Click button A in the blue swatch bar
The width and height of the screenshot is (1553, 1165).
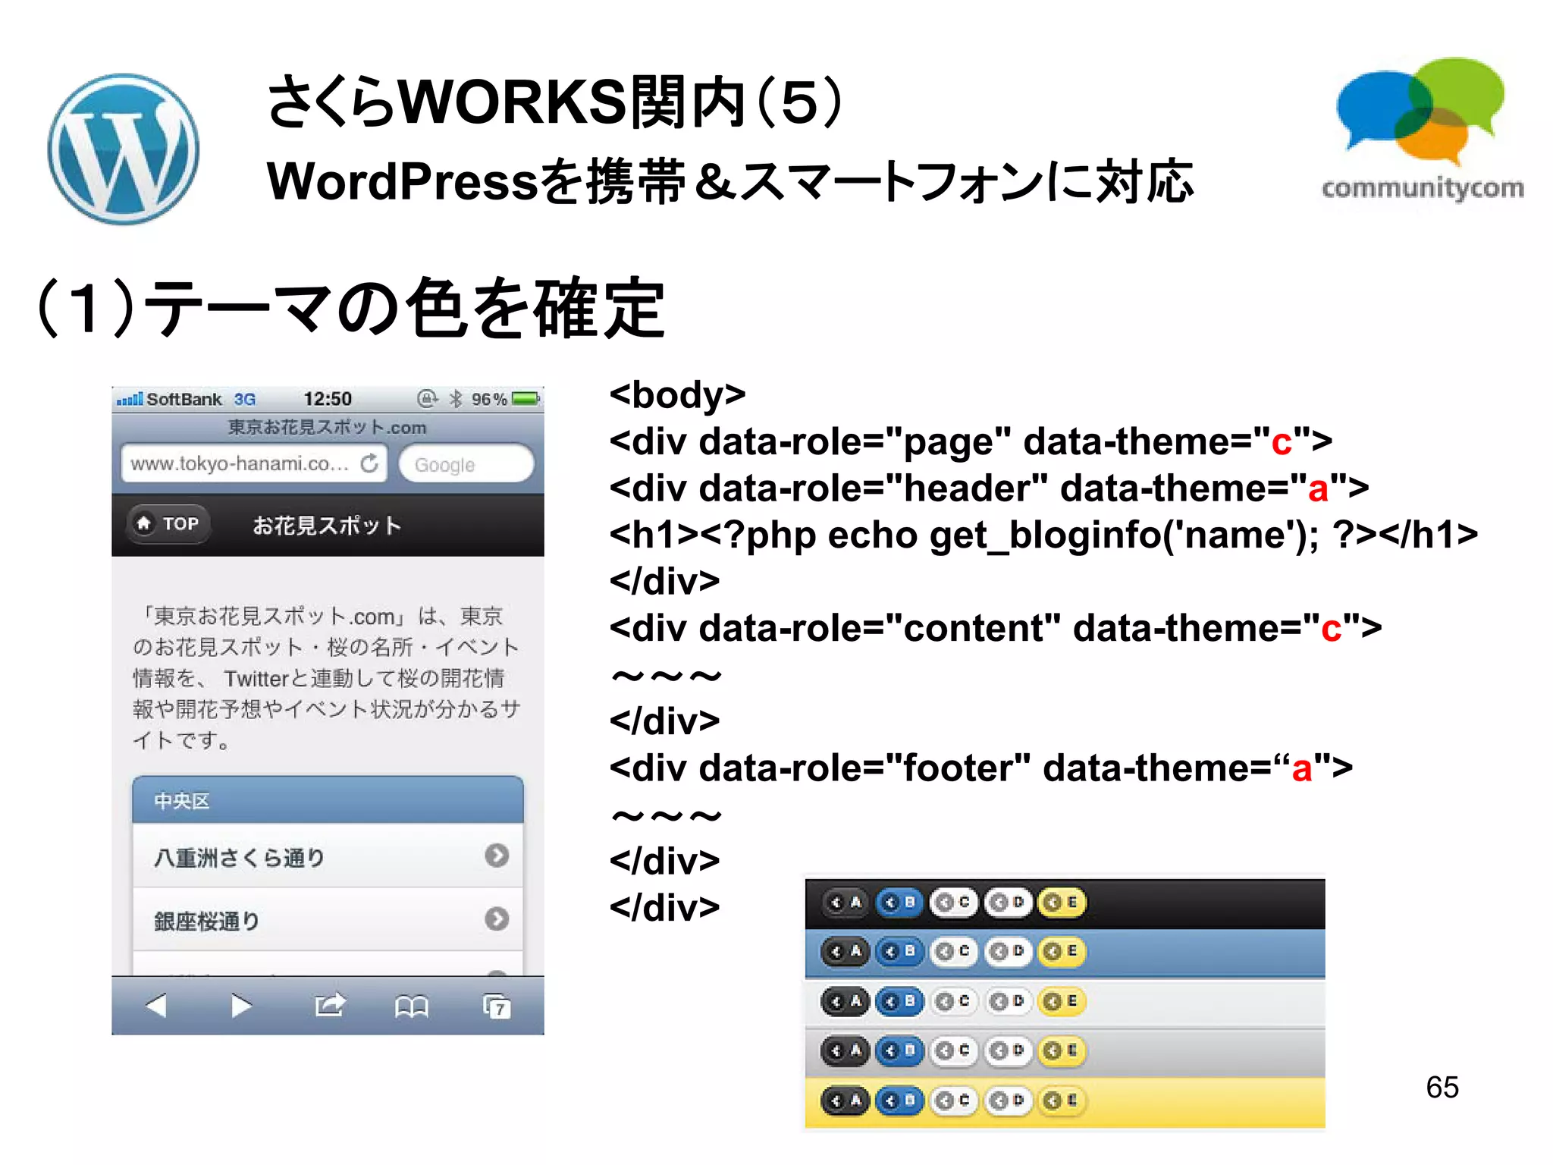846,951
